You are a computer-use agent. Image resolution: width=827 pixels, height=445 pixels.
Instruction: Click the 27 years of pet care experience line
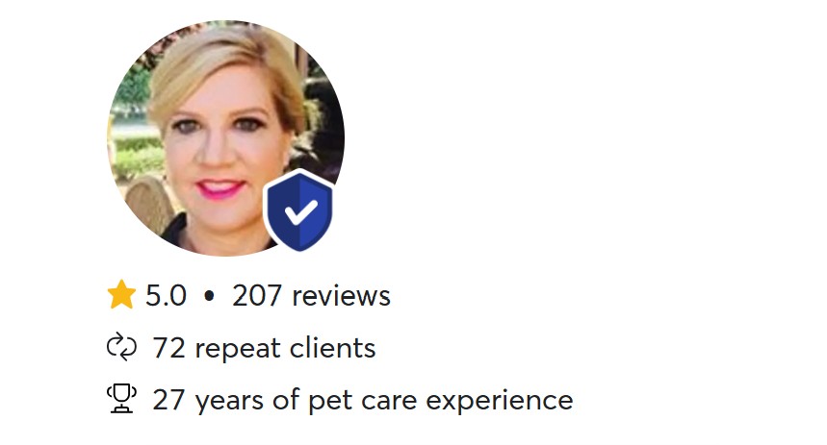tap(363, 400)
